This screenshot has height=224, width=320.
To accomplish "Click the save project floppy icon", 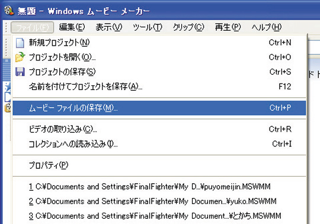I will [20, 72].
